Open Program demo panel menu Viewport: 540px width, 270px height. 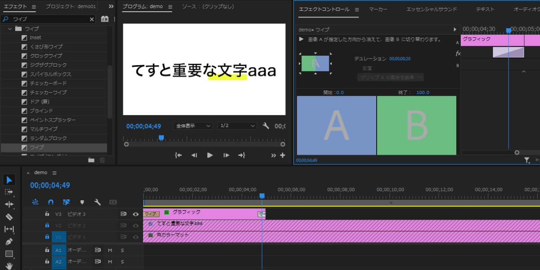click(170, 7)
